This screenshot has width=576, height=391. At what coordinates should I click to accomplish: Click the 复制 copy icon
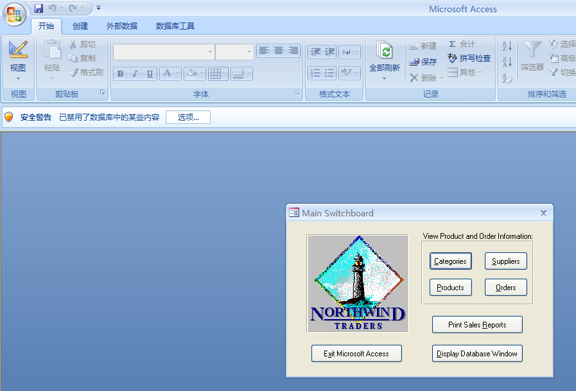pyautogui.click(x=73, y=58)
